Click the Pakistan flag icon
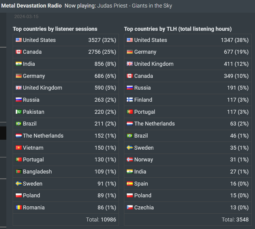This screenshot has height=229, width=255. pyautogui.click(x=18, y=112)
